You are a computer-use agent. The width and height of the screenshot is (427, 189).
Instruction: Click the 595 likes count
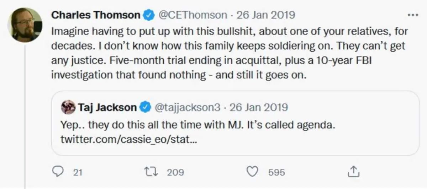tap(276, 173)
